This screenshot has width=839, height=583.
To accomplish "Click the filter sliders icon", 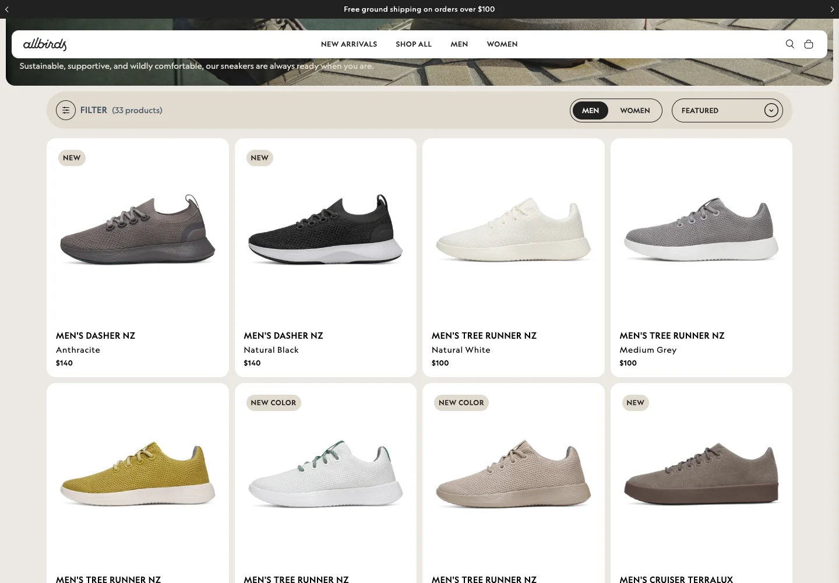I will tap(66, 110).
